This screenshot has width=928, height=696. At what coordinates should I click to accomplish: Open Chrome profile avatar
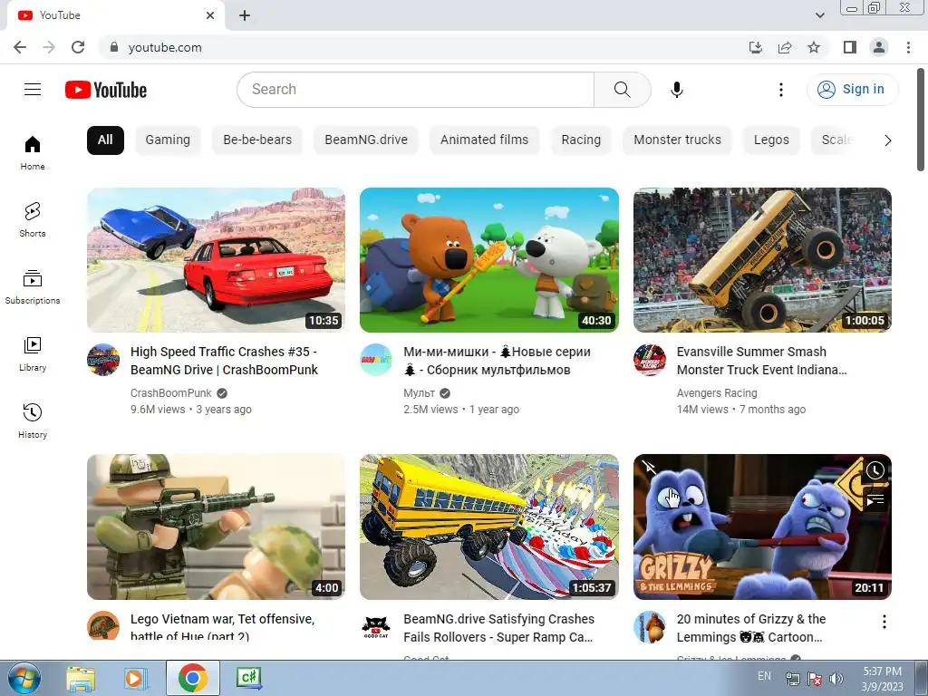(x=879, y=47)
